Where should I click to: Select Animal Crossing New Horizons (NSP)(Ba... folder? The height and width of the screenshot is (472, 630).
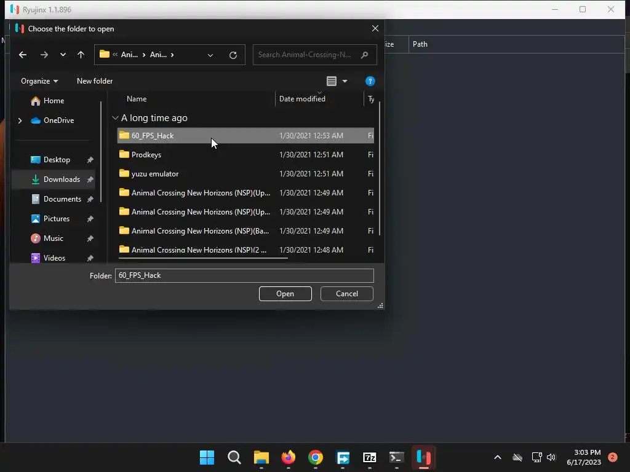click(x=245, y=231)
